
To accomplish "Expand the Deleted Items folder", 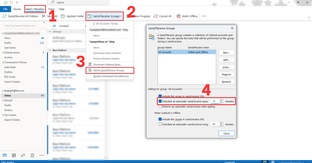I will 3,53.
